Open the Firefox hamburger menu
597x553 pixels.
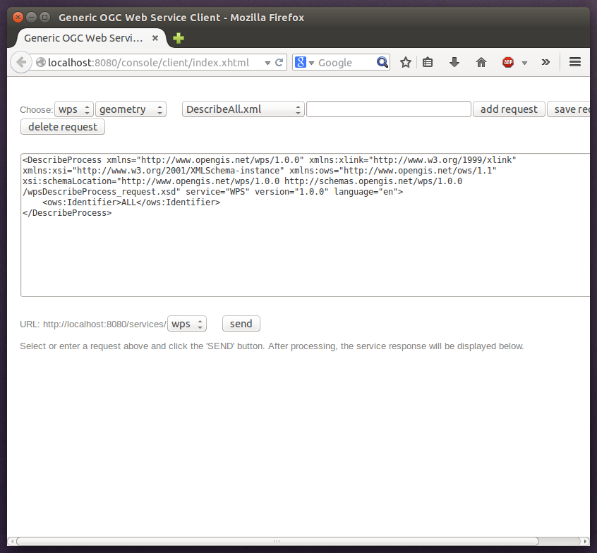pos(575,62)
